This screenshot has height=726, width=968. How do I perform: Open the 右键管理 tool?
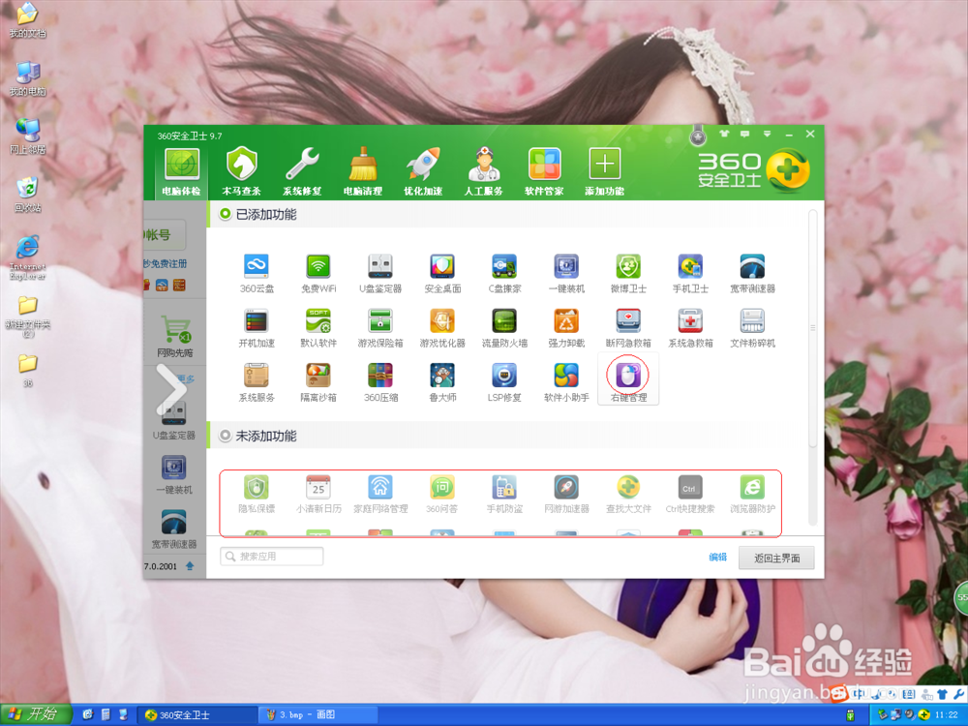[628, 379]
